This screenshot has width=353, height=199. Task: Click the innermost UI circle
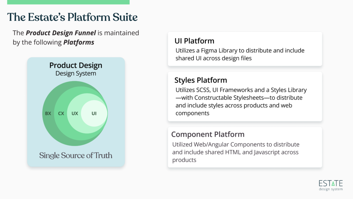(x=94, y=113)
